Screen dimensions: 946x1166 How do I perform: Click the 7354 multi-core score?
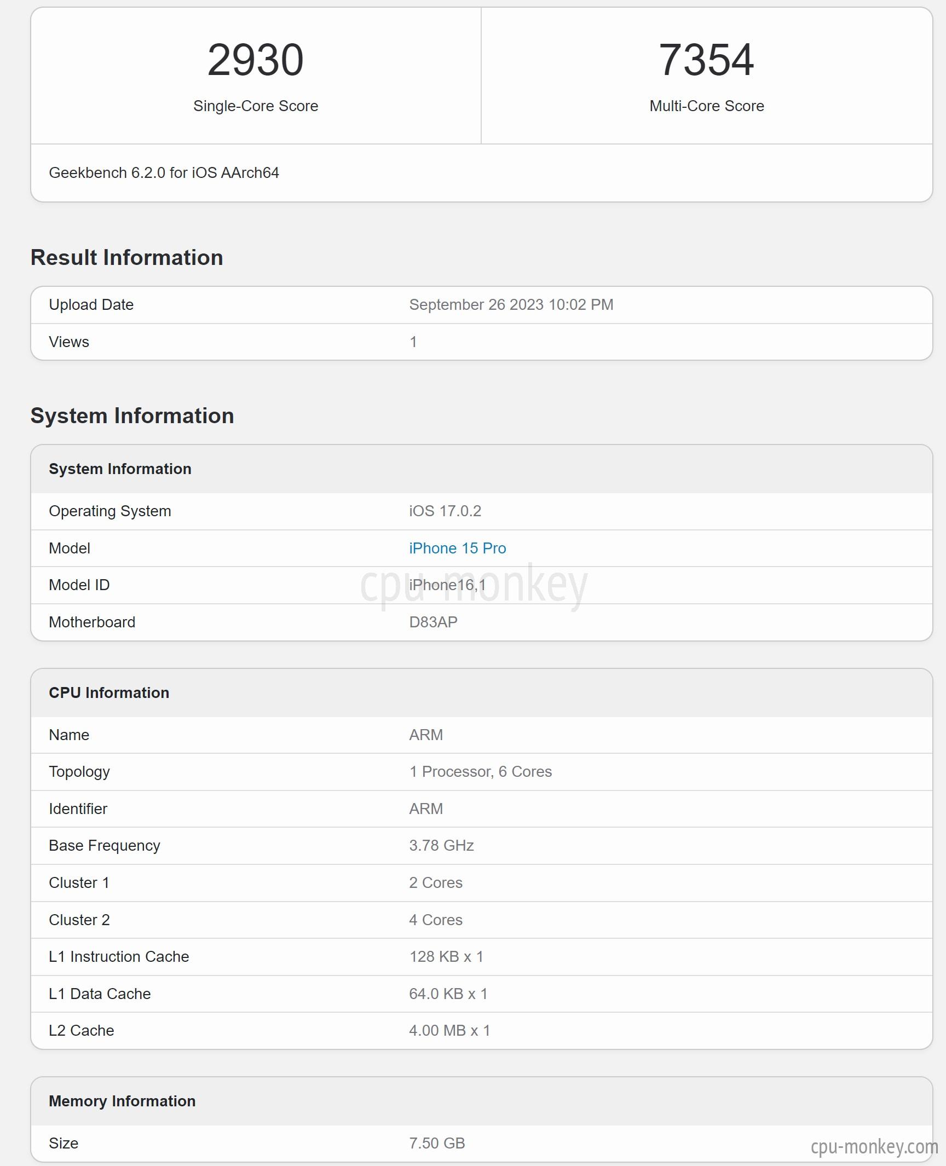706,60
